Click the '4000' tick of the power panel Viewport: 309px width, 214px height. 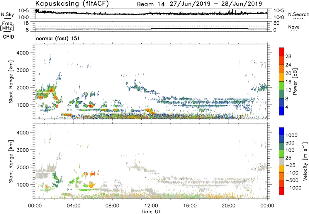(22, 53)
